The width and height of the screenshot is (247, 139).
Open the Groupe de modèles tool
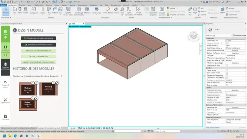click(138, 11)
